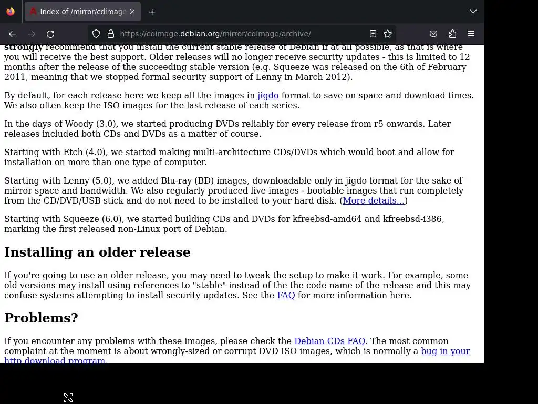The image size is (538, 404).
Task: Open the FAQ link
Action: tap(286, 295)
